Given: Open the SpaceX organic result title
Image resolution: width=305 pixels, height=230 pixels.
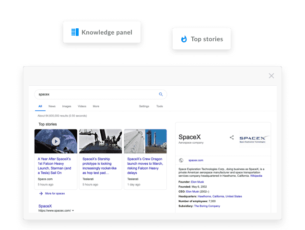Looking at the screenshot, I should point(45,206).
